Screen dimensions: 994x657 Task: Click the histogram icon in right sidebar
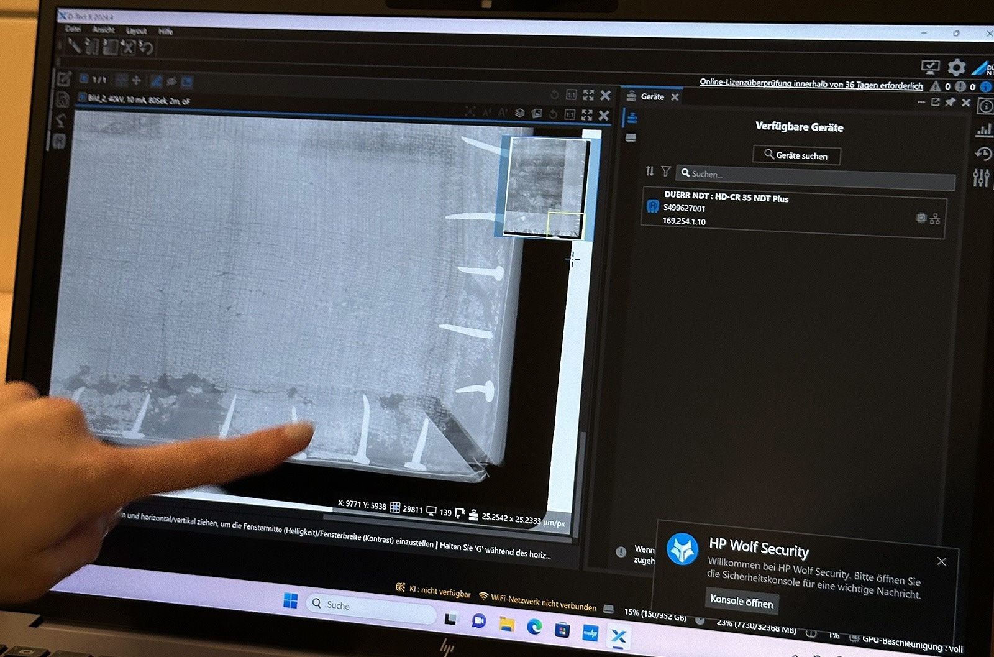984,129
